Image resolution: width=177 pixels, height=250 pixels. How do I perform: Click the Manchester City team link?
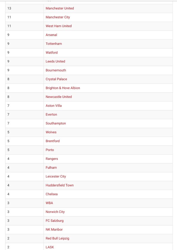[x=58, y=17]
